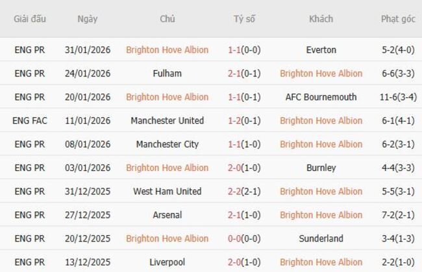The height and width of the screenshot is (272, 422).
Task: Open the Sunderland away team link
Action: (321, 238)
